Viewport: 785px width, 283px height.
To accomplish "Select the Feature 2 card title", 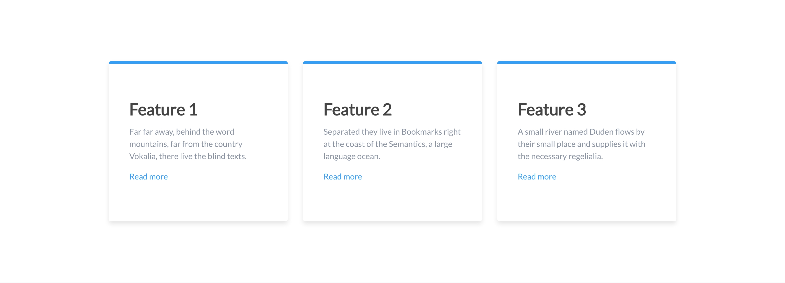I will (x=357, y=109).
